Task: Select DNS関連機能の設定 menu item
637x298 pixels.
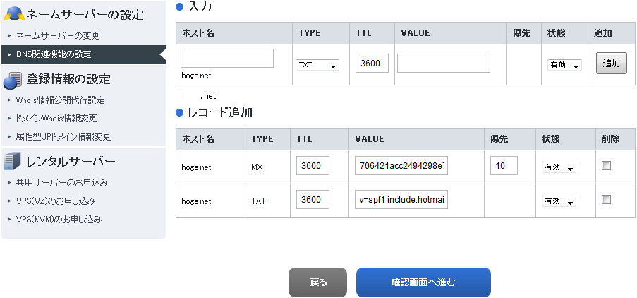Action: click(x=54, y=54)
